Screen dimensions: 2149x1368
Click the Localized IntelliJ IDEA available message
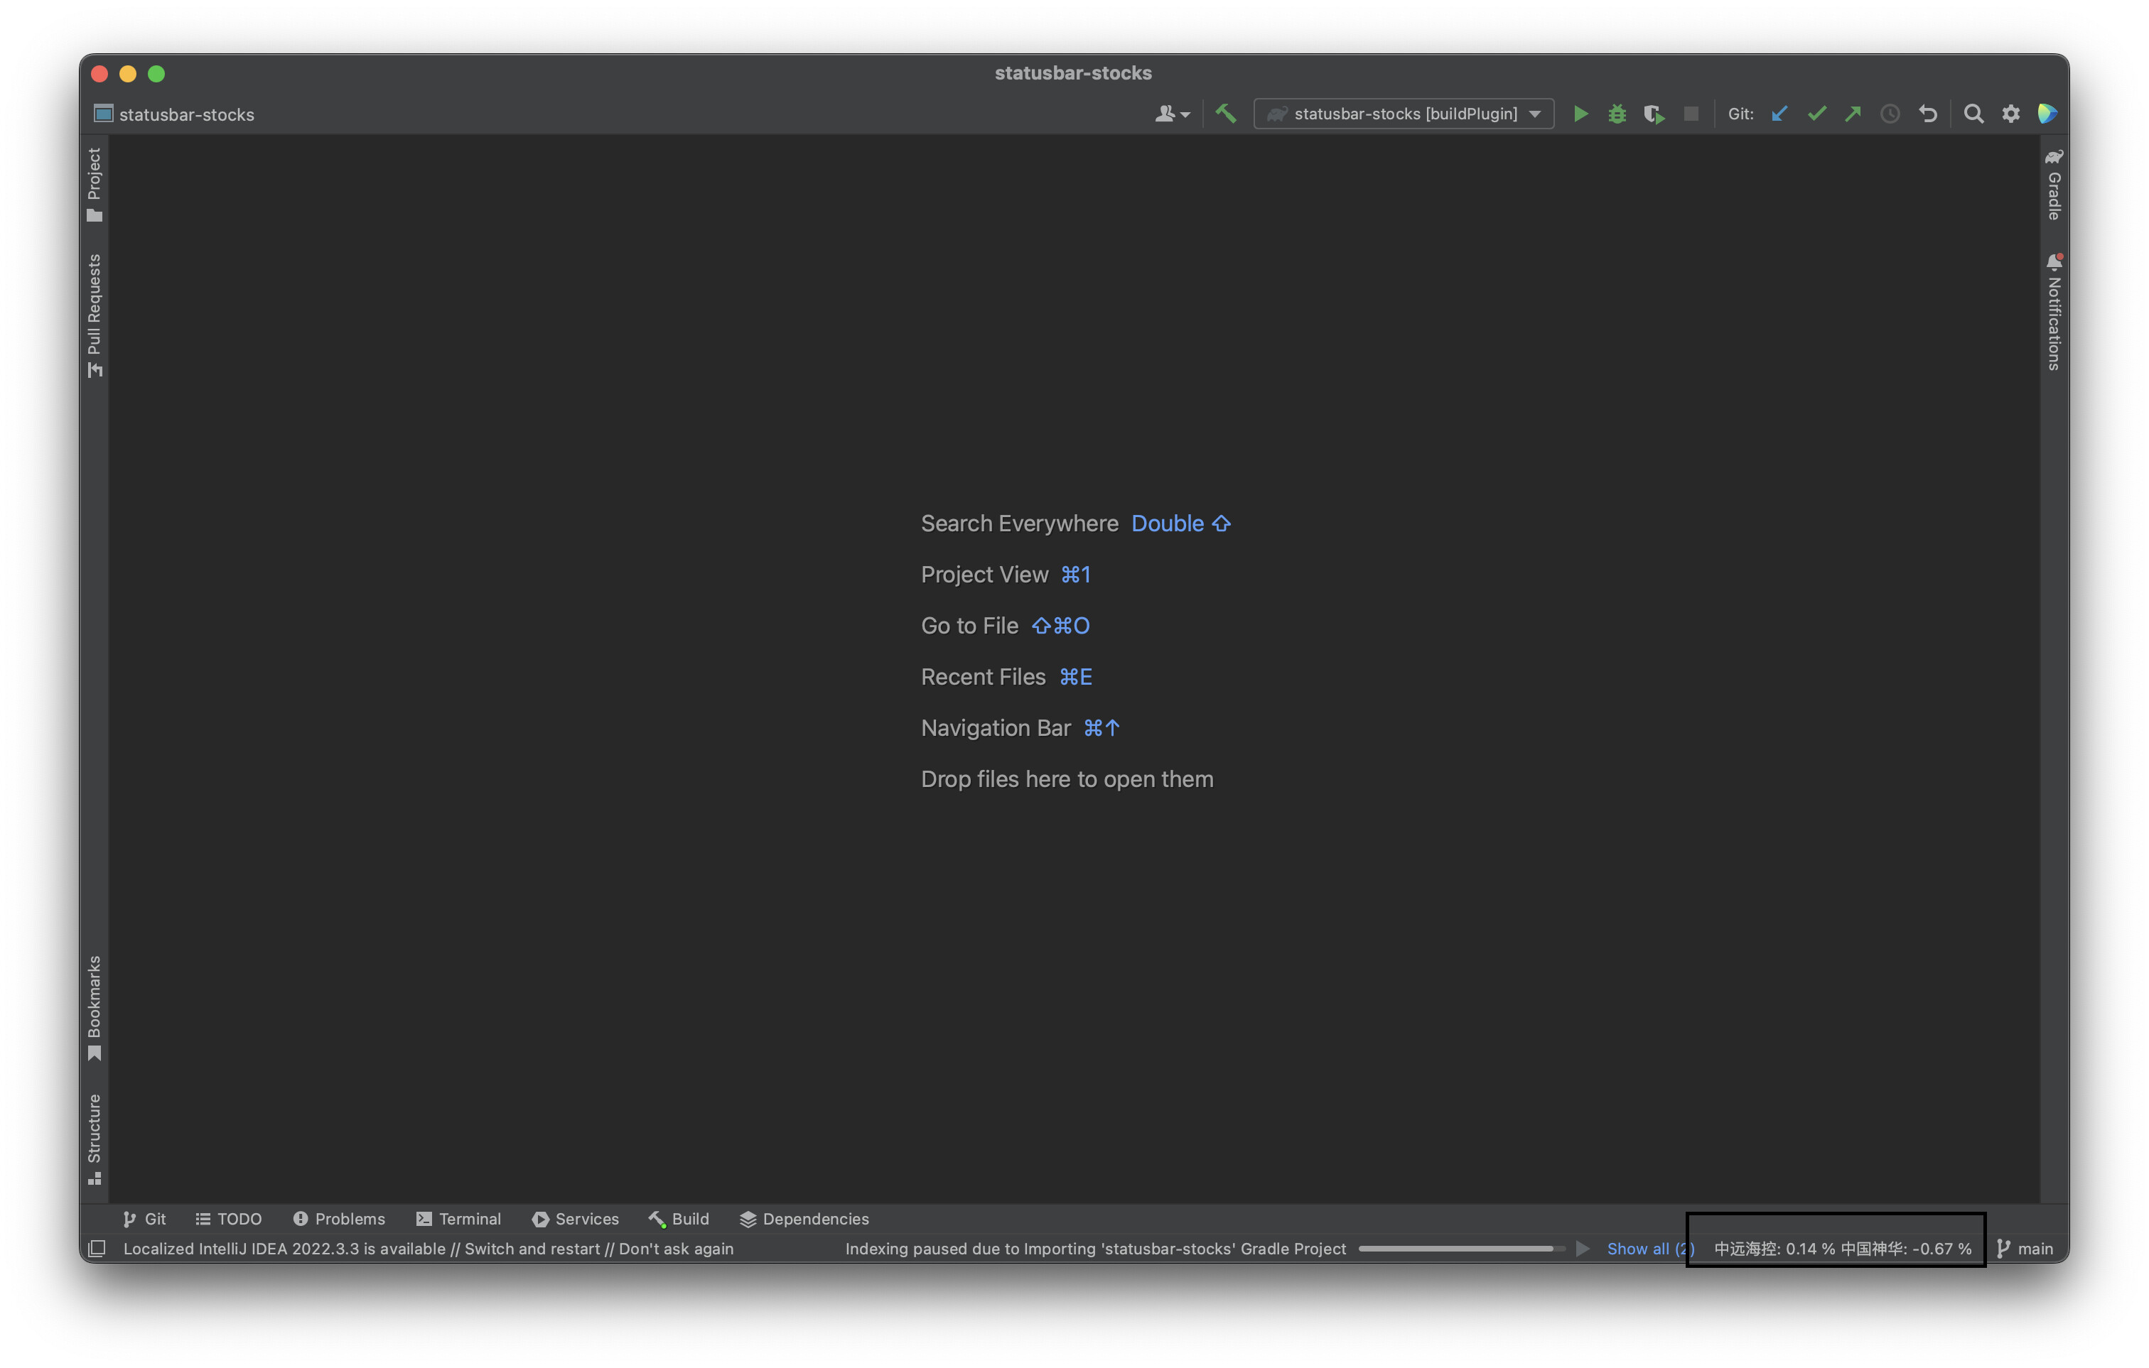point(429,1249)
